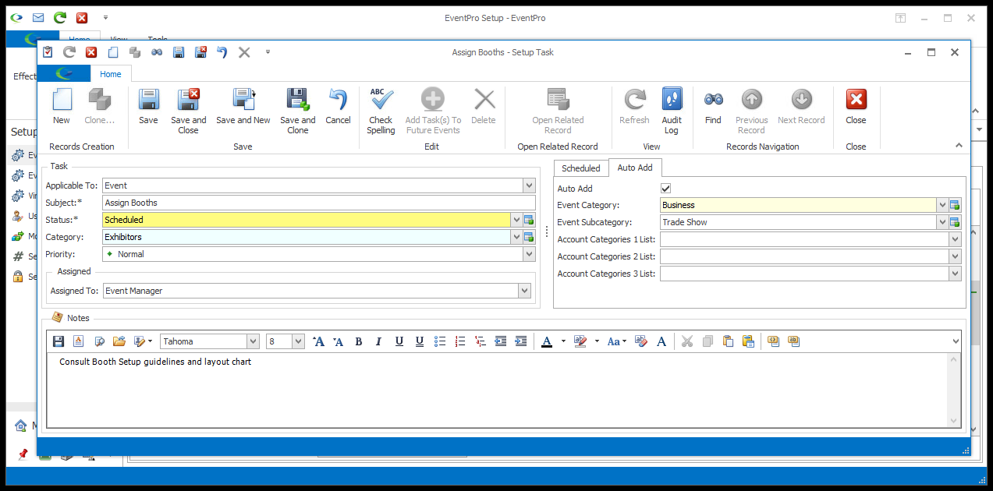Image resolution: width=993 pixels, height=491 pixels.
Task: Click the large Save icon in ribbon
Action: (148, 100)
